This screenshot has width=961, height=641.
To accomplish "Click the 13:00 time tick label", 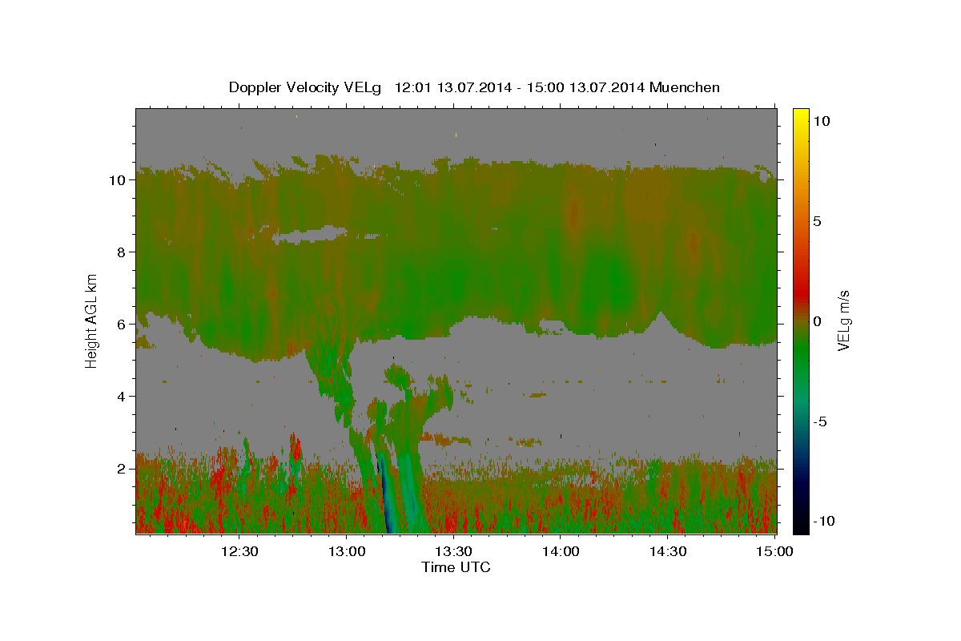I will [347, 551].
